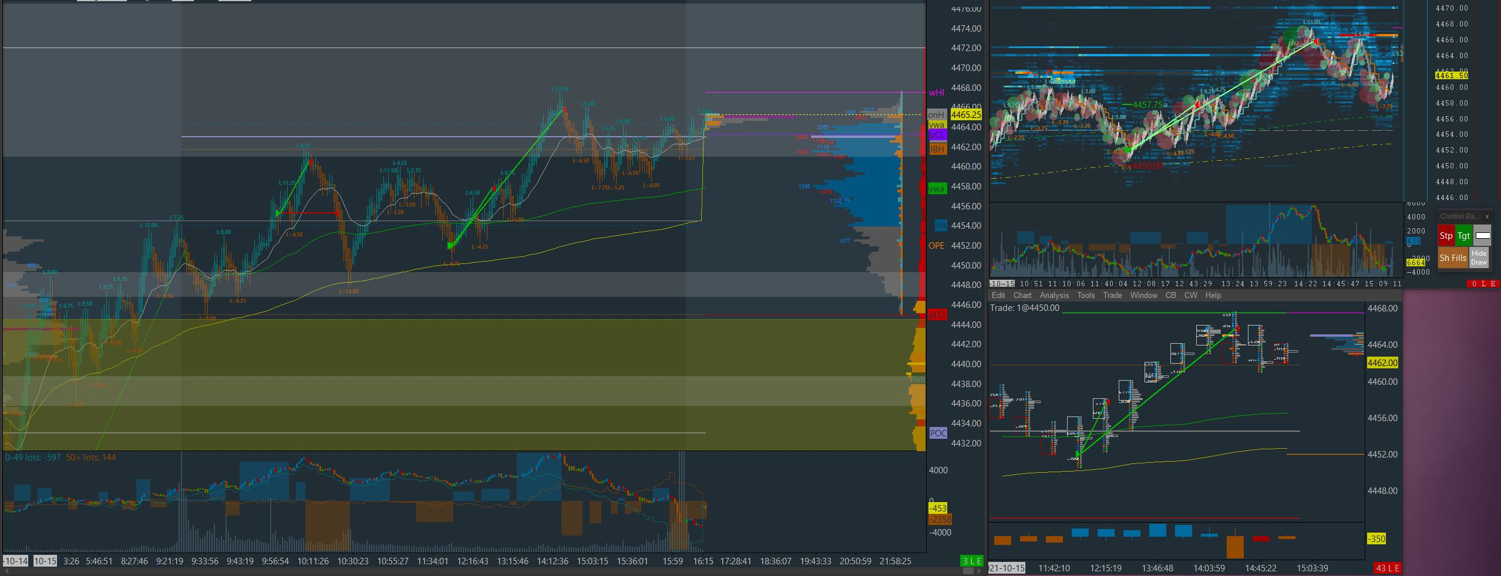This screenshot has height=576, width=1501.
Task: Click the onH level label
Action: click(936, 115)
